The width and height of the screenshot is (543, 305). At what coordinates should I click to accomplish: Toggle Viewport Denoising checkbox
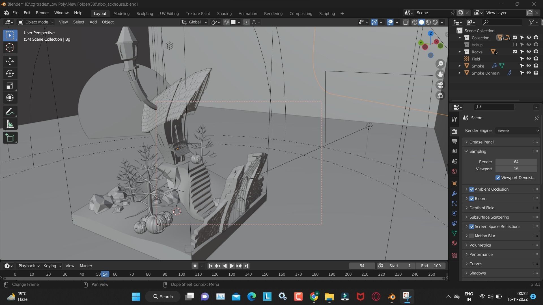click(x=498, y=178)
